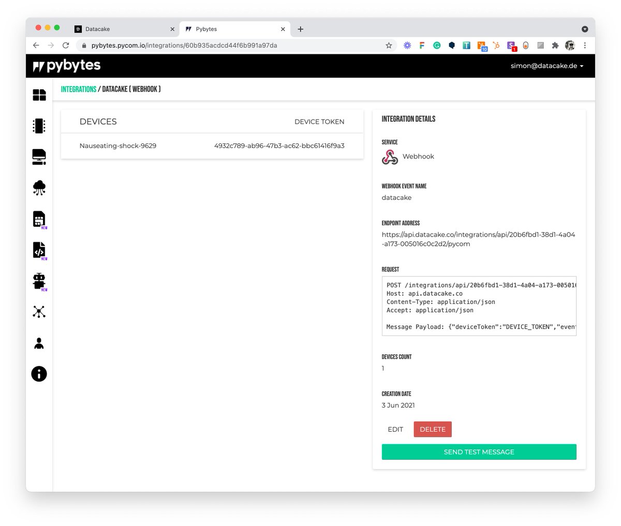Open Chrome three-dot menu
The height and width of the screenshot is (526, 621).
point(585,46)
